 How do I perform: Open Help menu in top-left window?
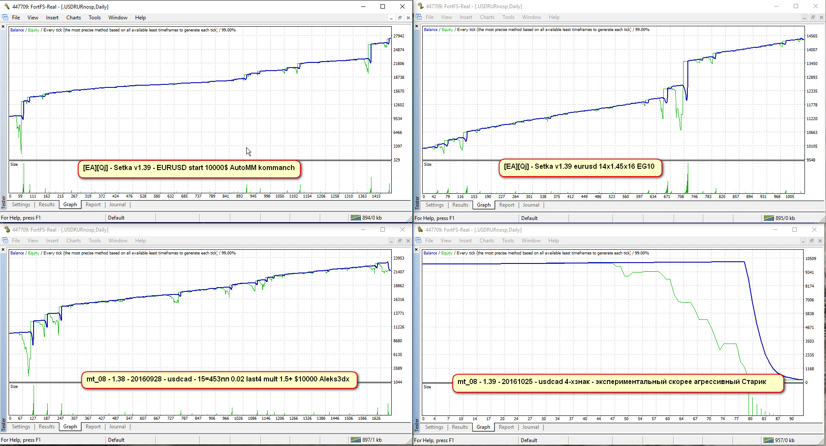coord(140,18)
